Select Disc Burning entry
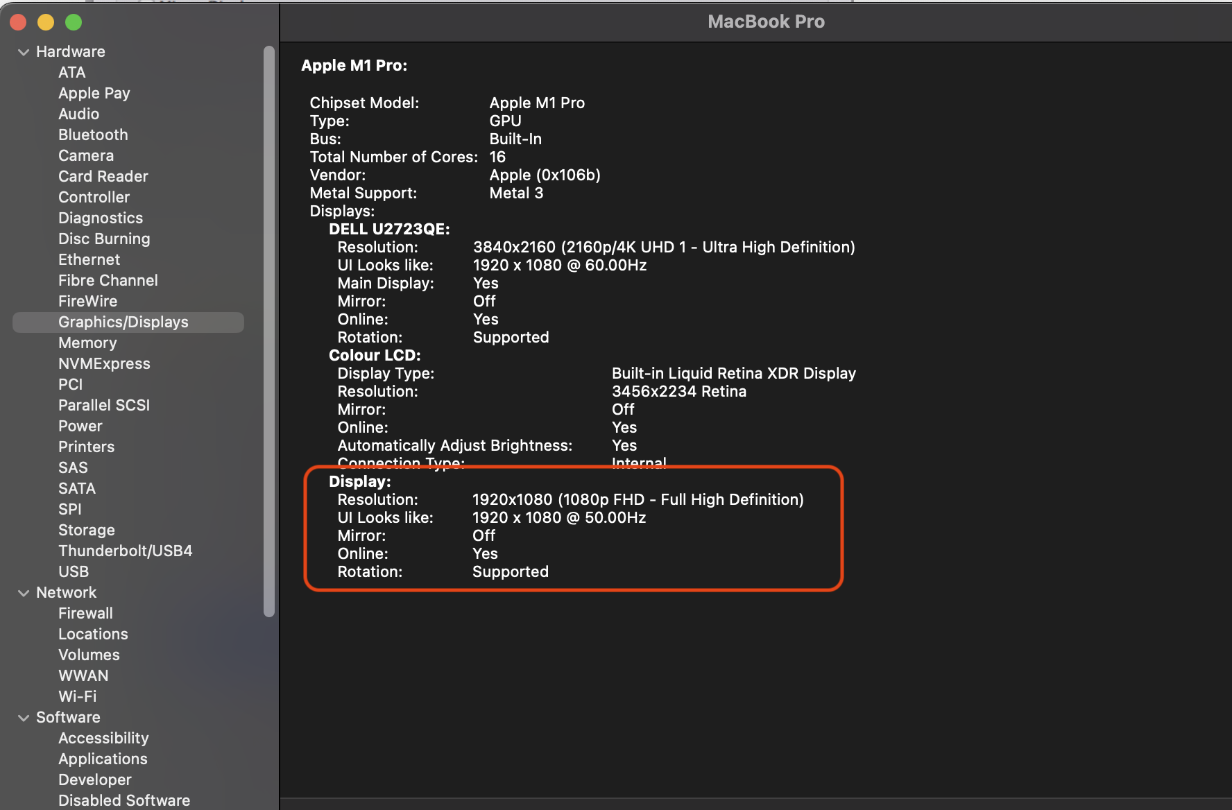This screenshot has height=810, width=1232. coord(104,239)
